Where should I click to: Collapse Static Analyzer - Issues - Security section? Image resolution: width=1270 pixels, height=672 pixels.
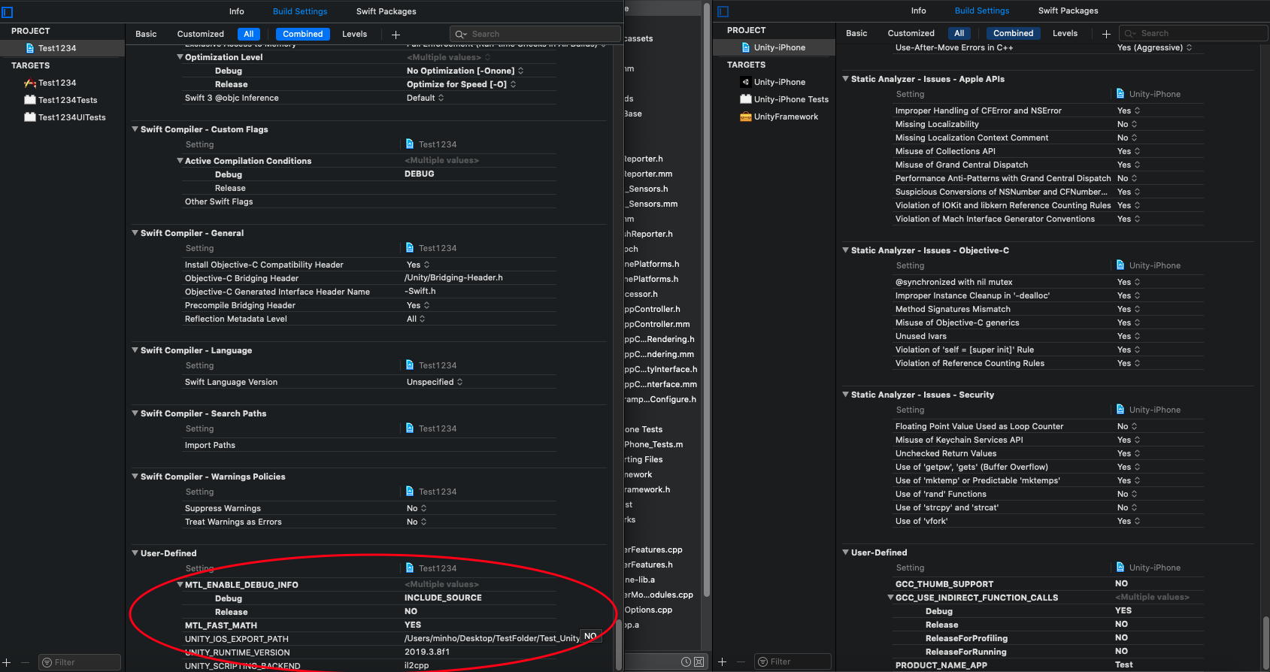(x=845, y=395)
